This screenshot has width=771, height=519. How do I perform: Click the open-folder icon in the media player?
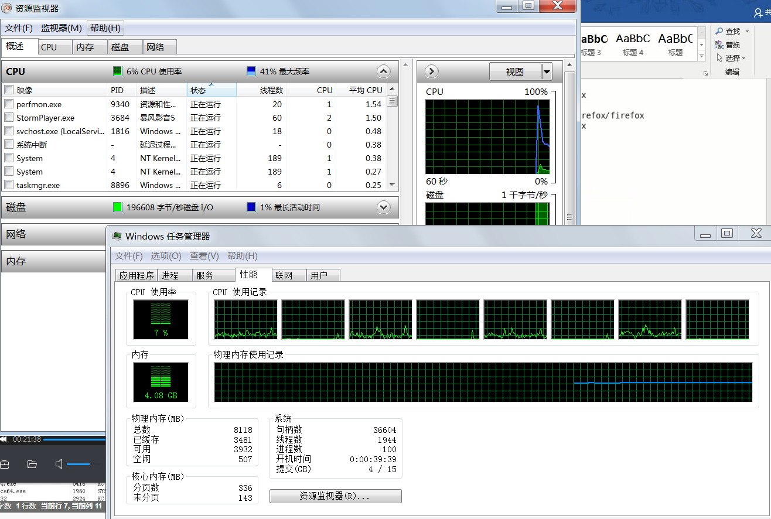click(x=32, y=465)
